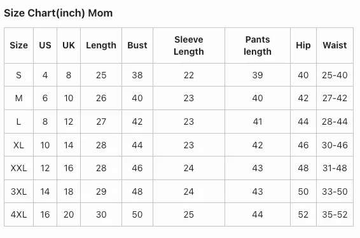Select the S size row label
Screen dimensions: 360x238
(18, 75)
